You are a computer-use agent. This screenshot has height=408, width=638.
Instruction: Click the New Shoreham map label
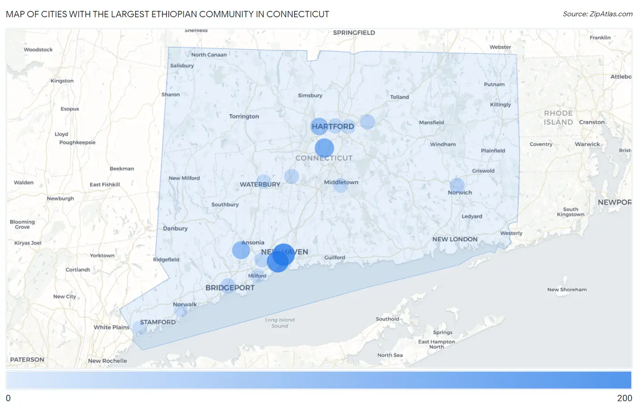pos(567,290)
